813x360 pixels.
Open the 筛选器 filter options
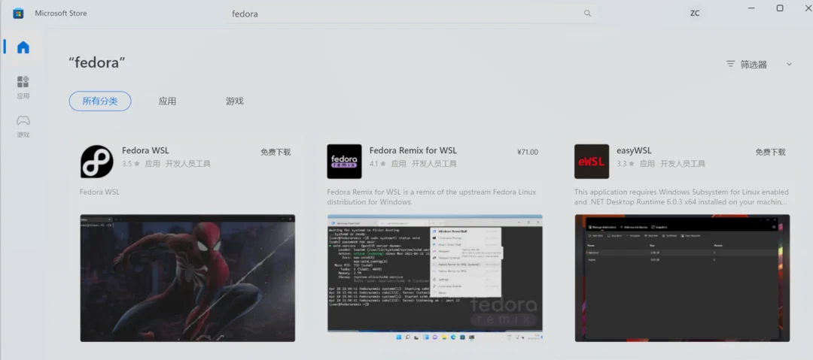747,65
